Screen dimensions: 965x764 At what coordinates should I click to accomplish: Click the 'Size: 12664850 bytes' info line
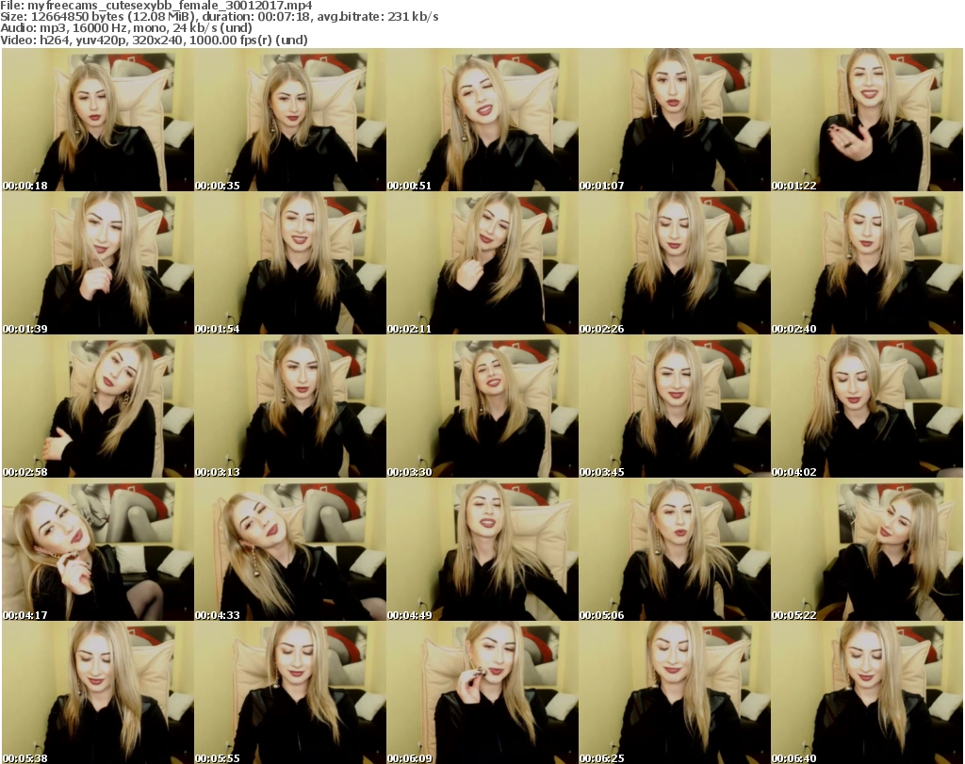pyautogui.click(x=219, y=17)
